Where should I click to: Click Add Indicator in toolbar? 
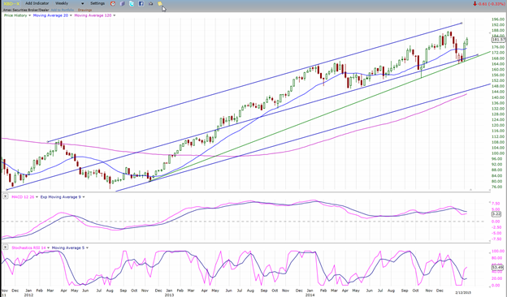click(x=37, y=3)
